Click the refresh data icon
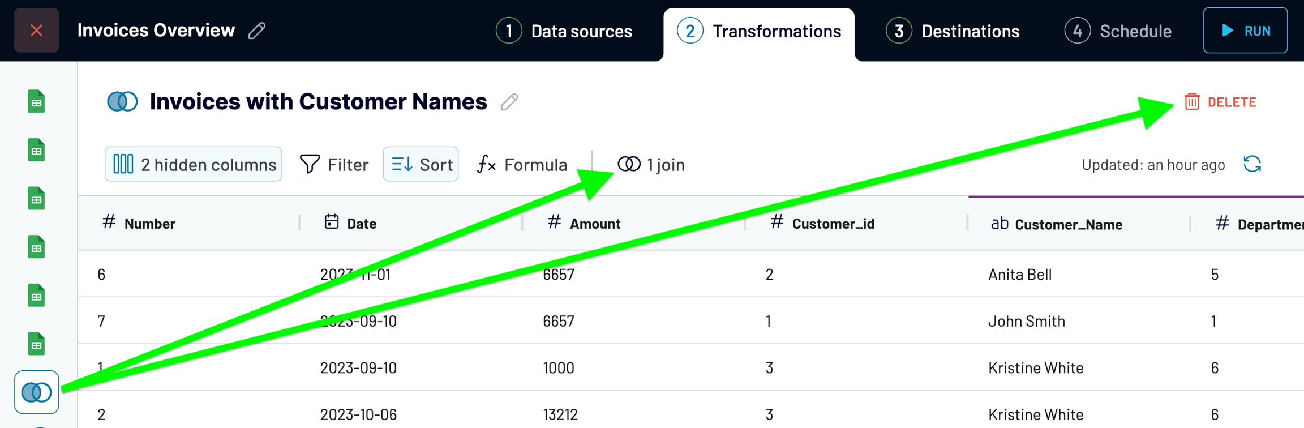Screen dimensions: 1304x428 click(x=1252, y=164)
